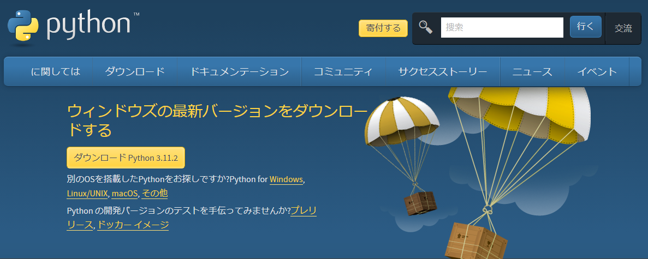
Task: Follow the macOS download link
Action: coord(124,194)
